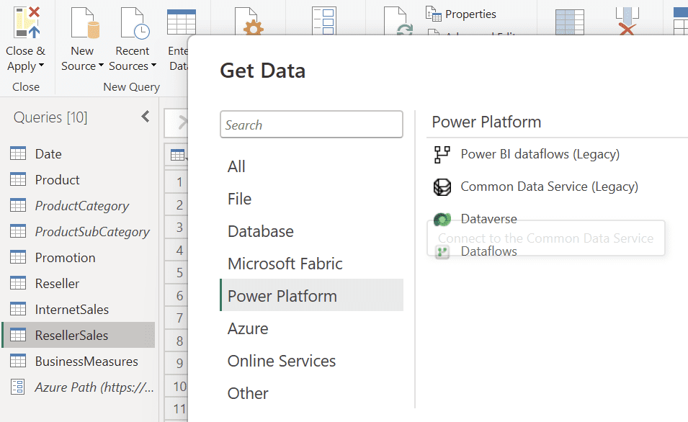This screenshot has height=422, width=688.
Task: Click the Close & Apply icon
Action: [26, 22]
